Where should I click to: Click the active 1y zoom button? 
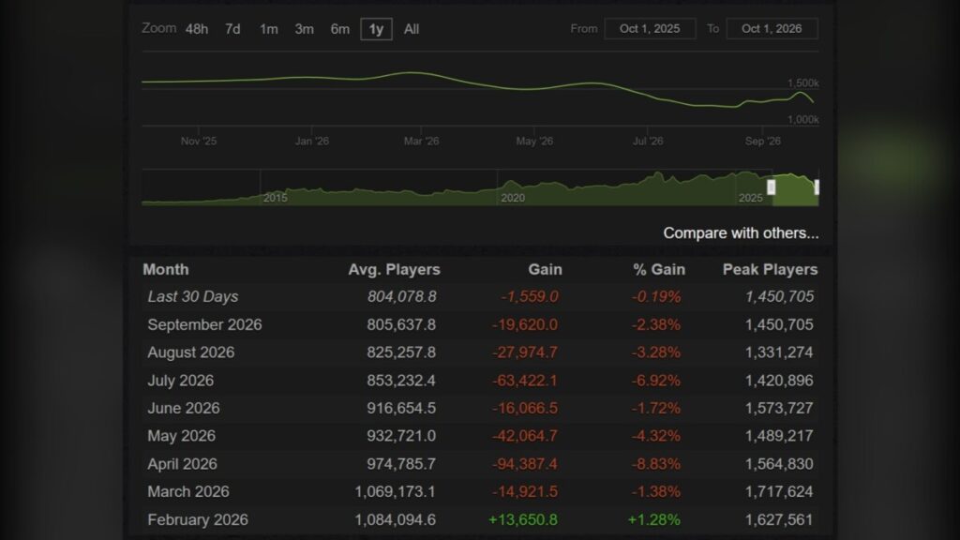click(x=376, y=29)
